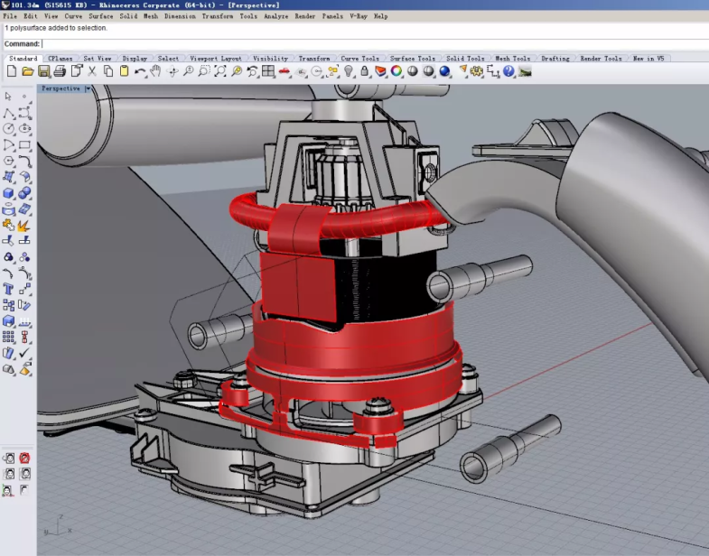Open the V-Ray menu
The width and height of the screenshot is (709, 556).
pyautogui.click(x=358, y=16)
